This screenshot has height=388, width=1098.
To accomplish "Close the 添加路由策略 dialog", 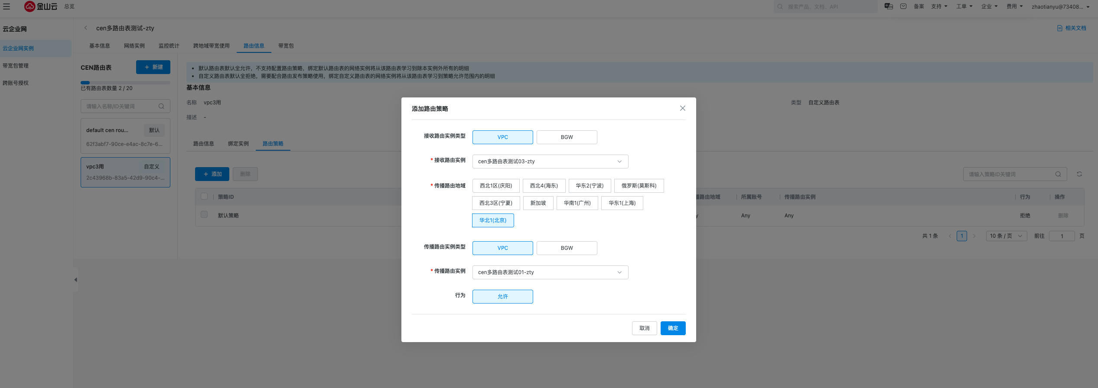I will [x=683, y=108].
